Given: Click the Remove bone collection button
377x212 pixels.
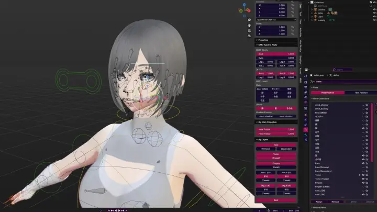Looking at the screenshot, I should (335, 202).
